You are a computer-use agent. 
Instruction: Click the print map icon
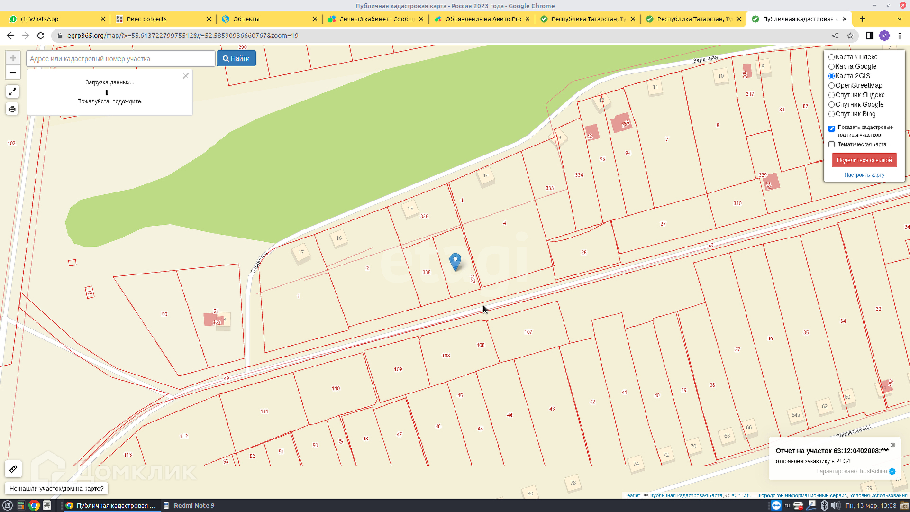(13, 109)
